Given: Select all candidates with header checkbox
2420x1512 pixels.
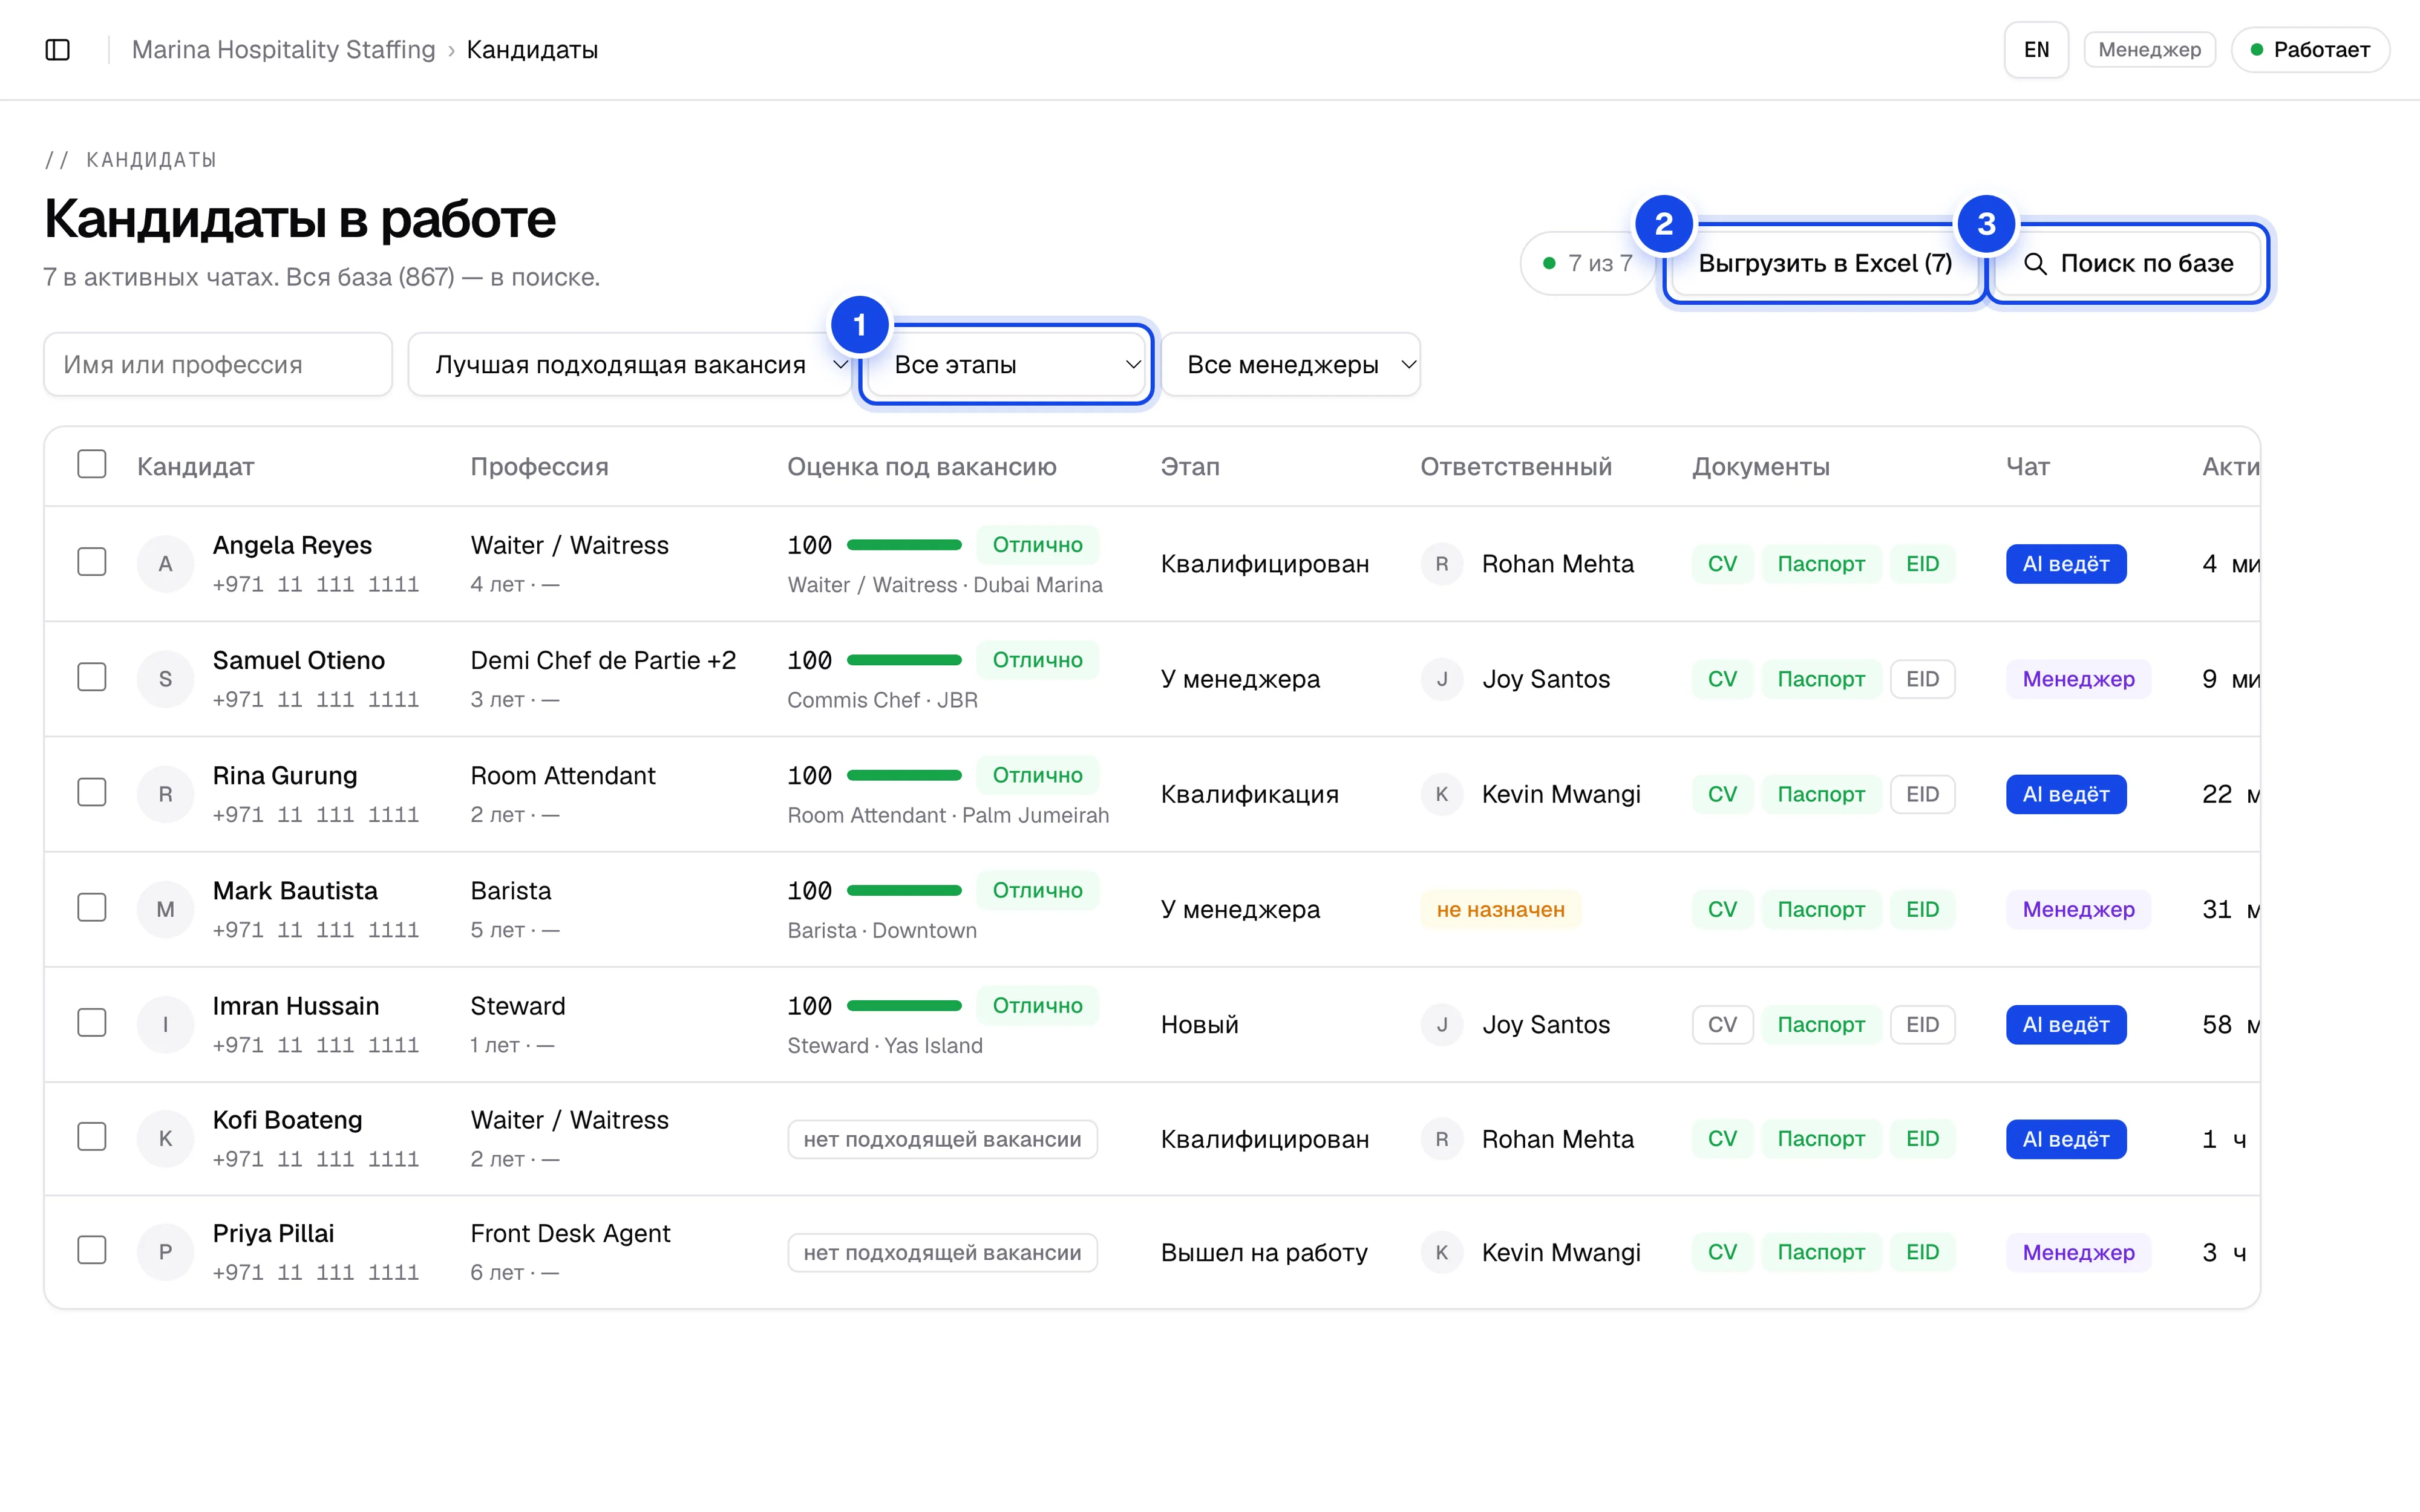Looking at the screenshot, I should 92,464.
